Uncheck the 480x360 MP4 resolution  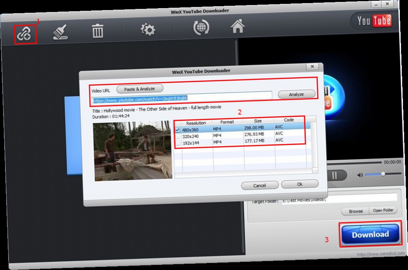[177, 129]
